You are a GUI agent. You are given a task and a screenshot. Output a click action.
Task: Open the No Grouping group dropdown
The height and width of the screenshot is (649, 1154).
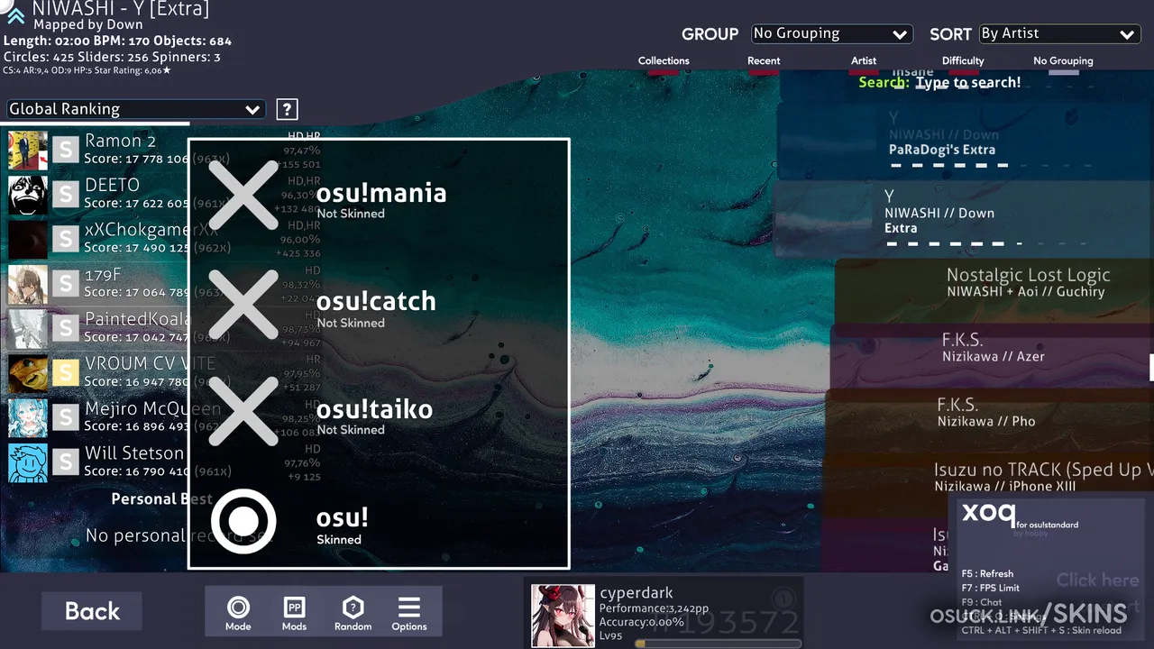coord(832,34)
